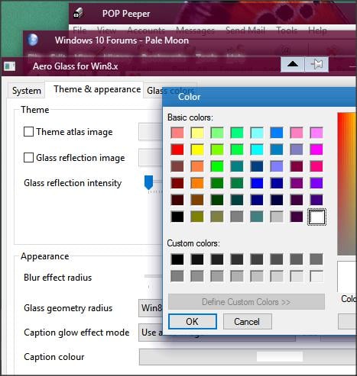Select the black swatch in Custom colors

[x=177, y=259]
